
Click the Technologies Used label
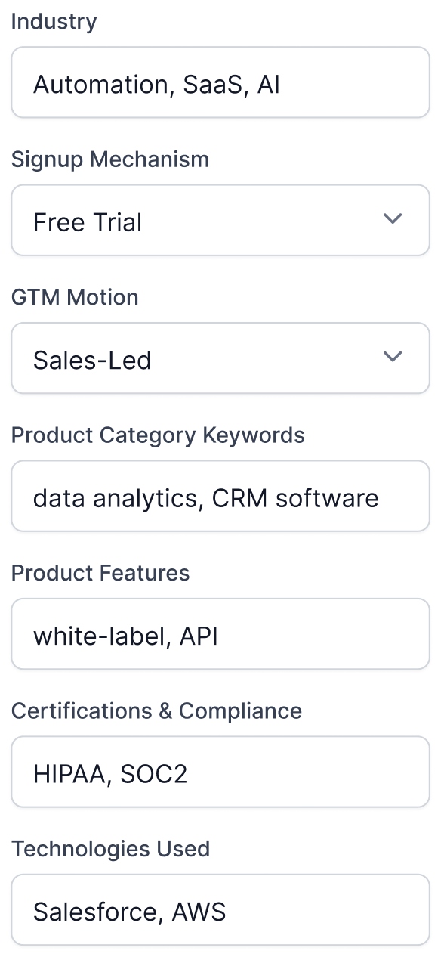point(111,849)
